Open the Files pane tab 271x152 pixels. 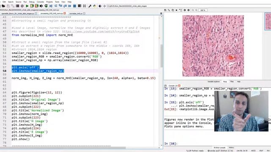232,81
